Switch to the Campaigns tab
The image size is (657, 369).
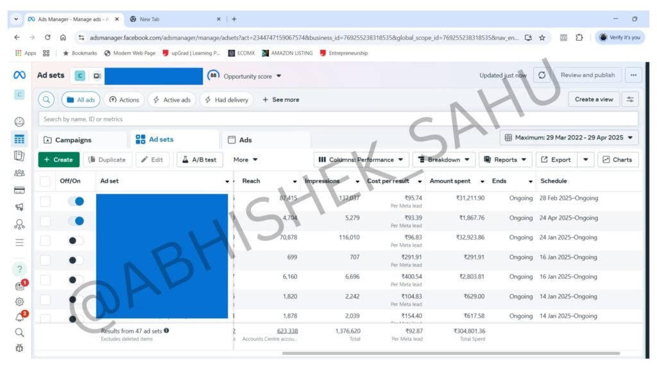[x=73, y=140]
